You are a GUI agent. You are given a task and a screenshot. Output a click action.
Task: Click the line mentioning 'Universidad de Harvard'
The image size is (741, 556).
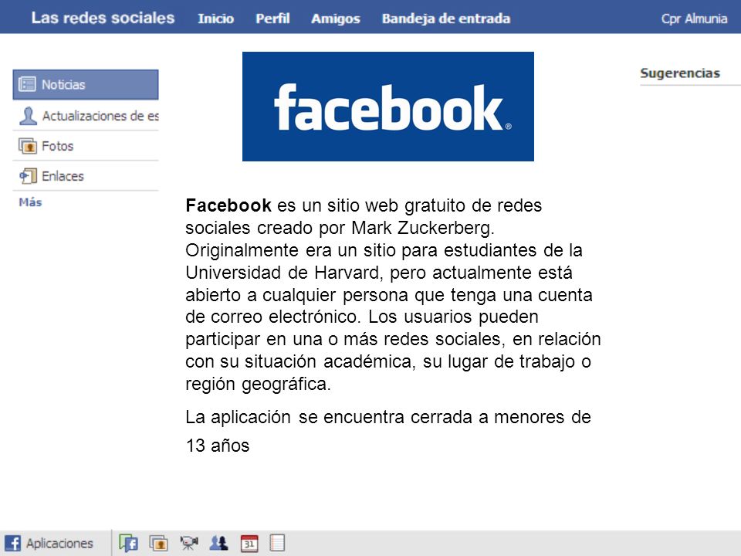click(379, 273)
